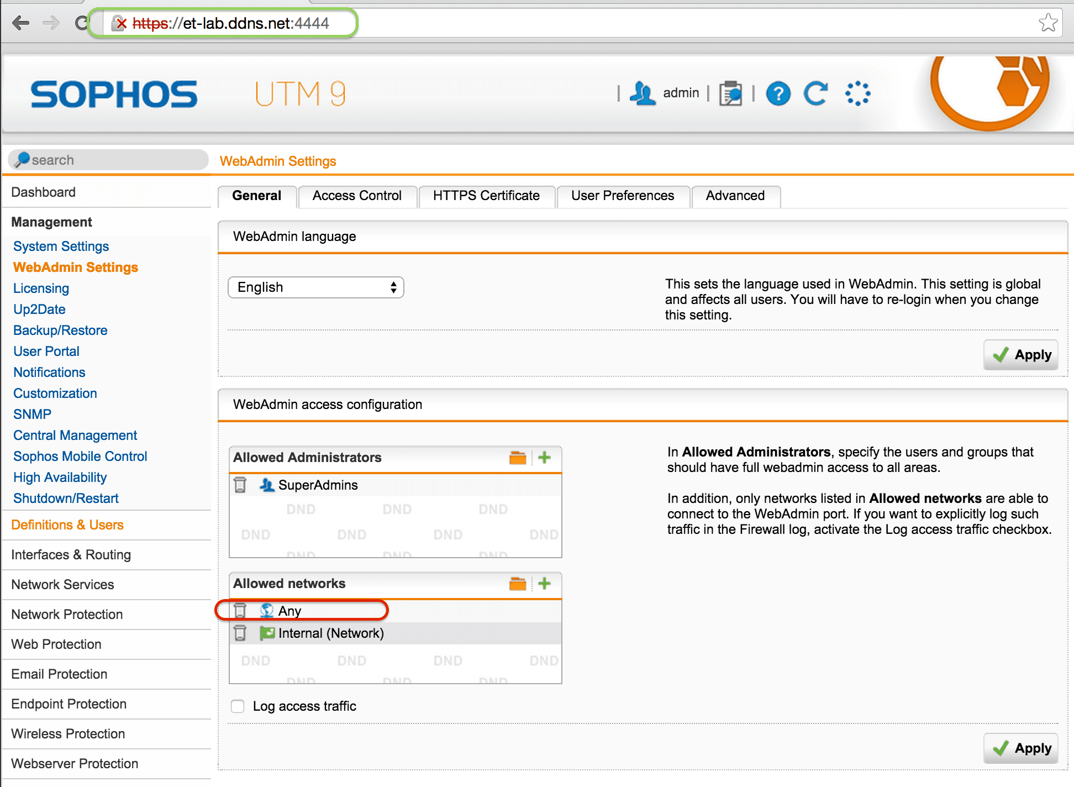
Task: Select the Any entry in Allowed networks
Action: pyautogui.click(x=396, y=611)
